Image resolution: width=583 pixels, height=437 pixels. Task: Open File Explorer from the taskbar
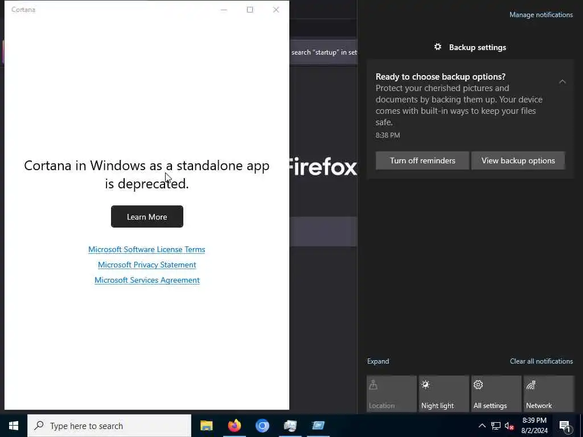pyautogui.click(x=206, y=426)
